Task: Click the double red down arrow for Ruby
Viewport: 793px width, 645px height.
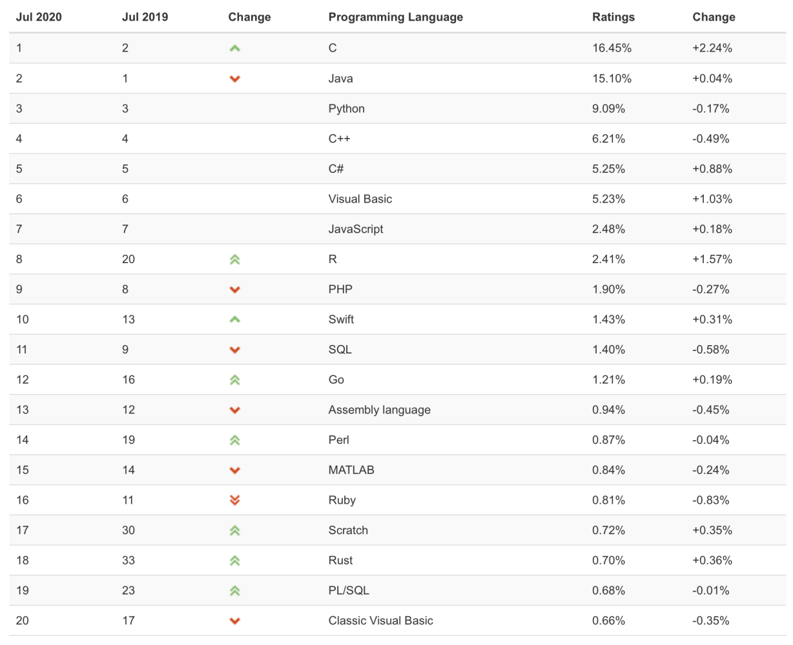Action: pos(235,501)
